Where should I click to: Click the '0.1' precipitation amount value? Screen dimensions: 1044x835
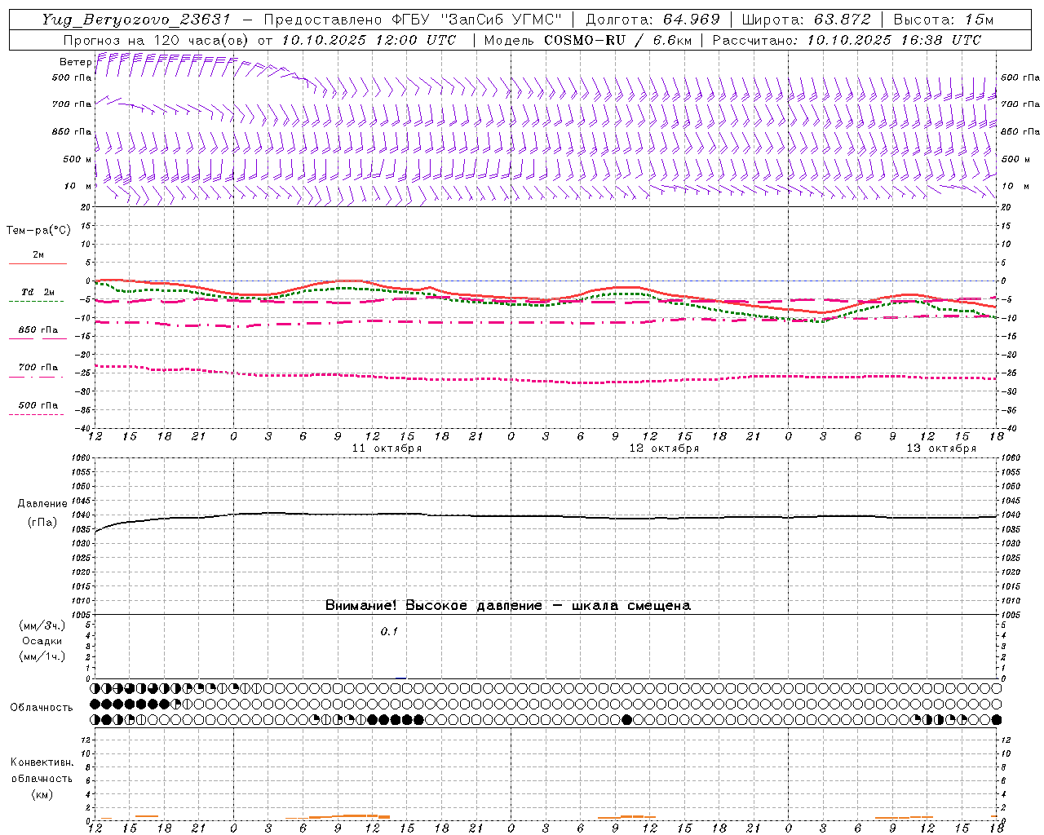tap(389, 631)
